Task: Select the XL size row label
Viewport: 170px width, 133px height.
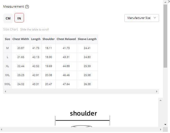Action: tap(7, 66)
